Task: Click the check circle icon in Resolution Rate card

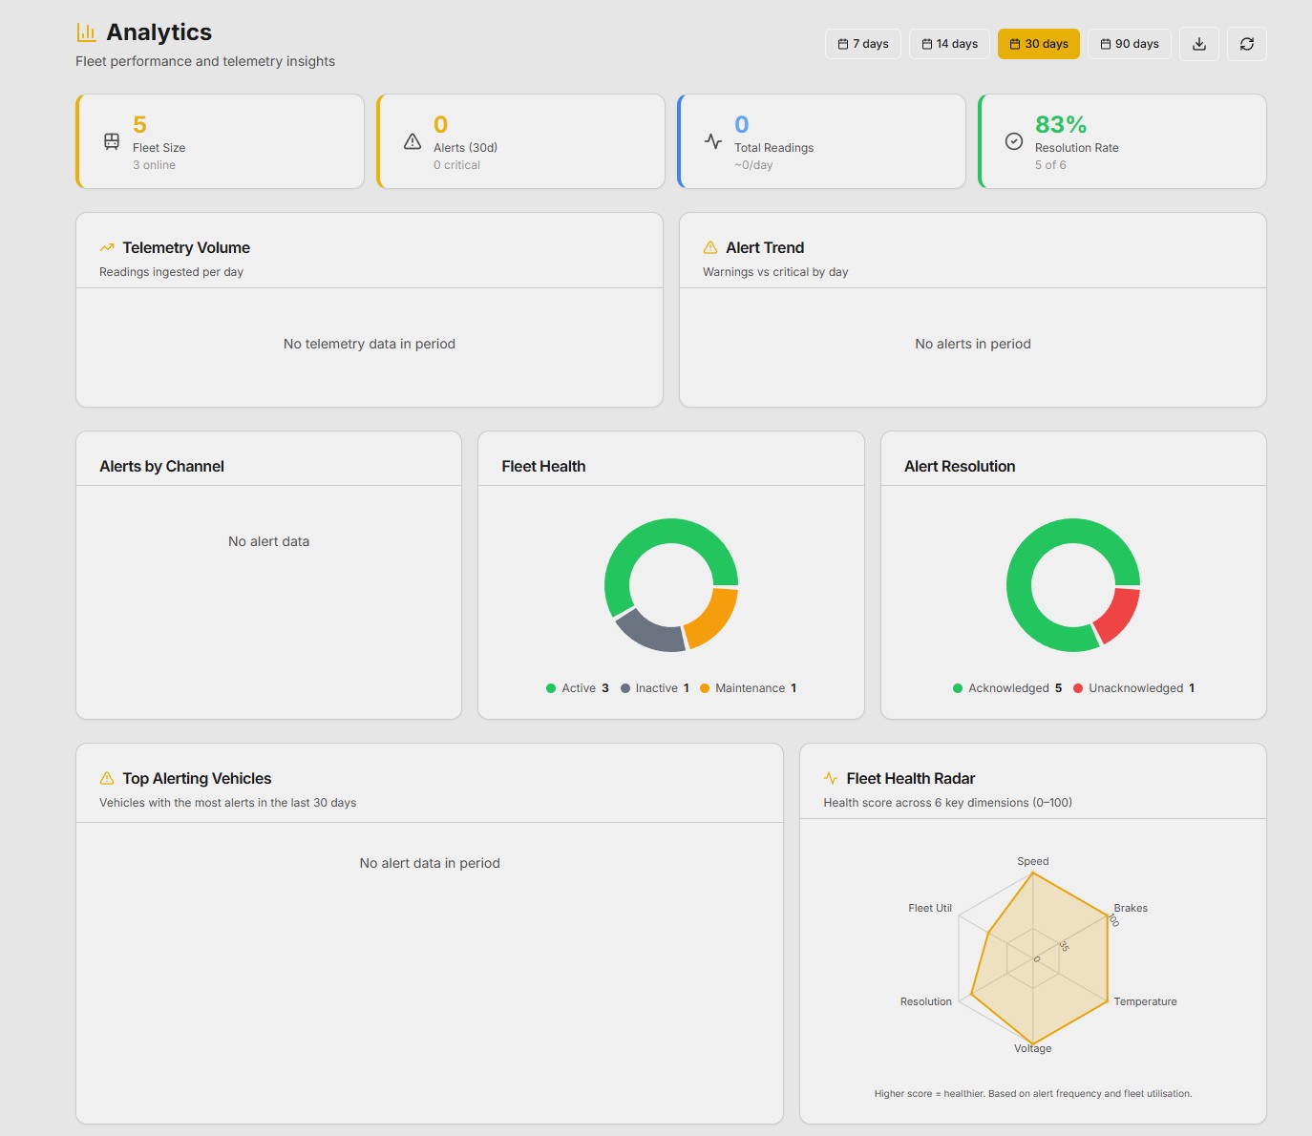Action: (x=1014, y=141)
